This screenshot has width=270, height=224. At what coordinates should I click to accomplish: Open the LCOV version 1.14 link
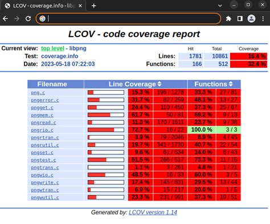[x=153, y=212]
